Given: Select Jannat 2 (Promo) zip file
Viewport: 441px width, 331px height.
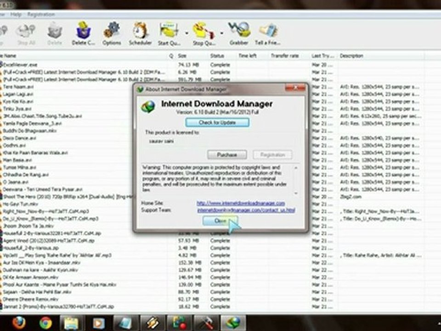Looking at the screenshot, I should point(58,307).
